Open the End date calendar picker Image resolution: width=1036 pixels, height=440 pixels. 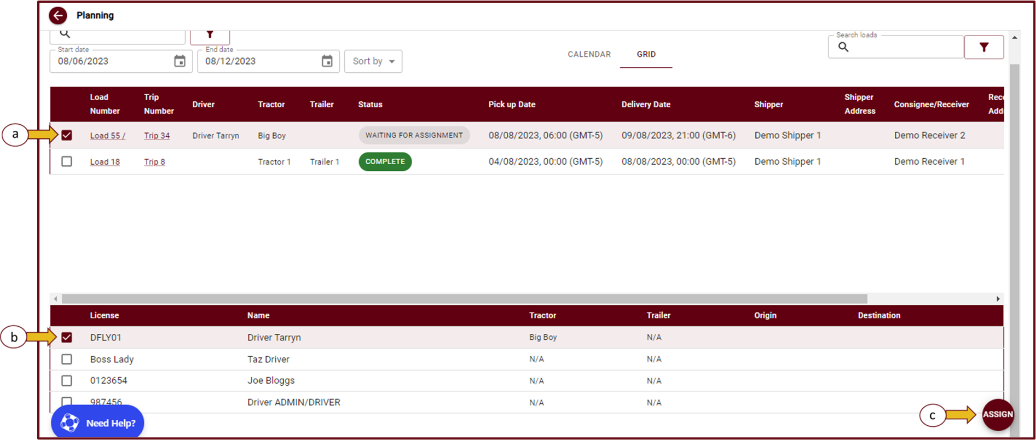point(327,61)
